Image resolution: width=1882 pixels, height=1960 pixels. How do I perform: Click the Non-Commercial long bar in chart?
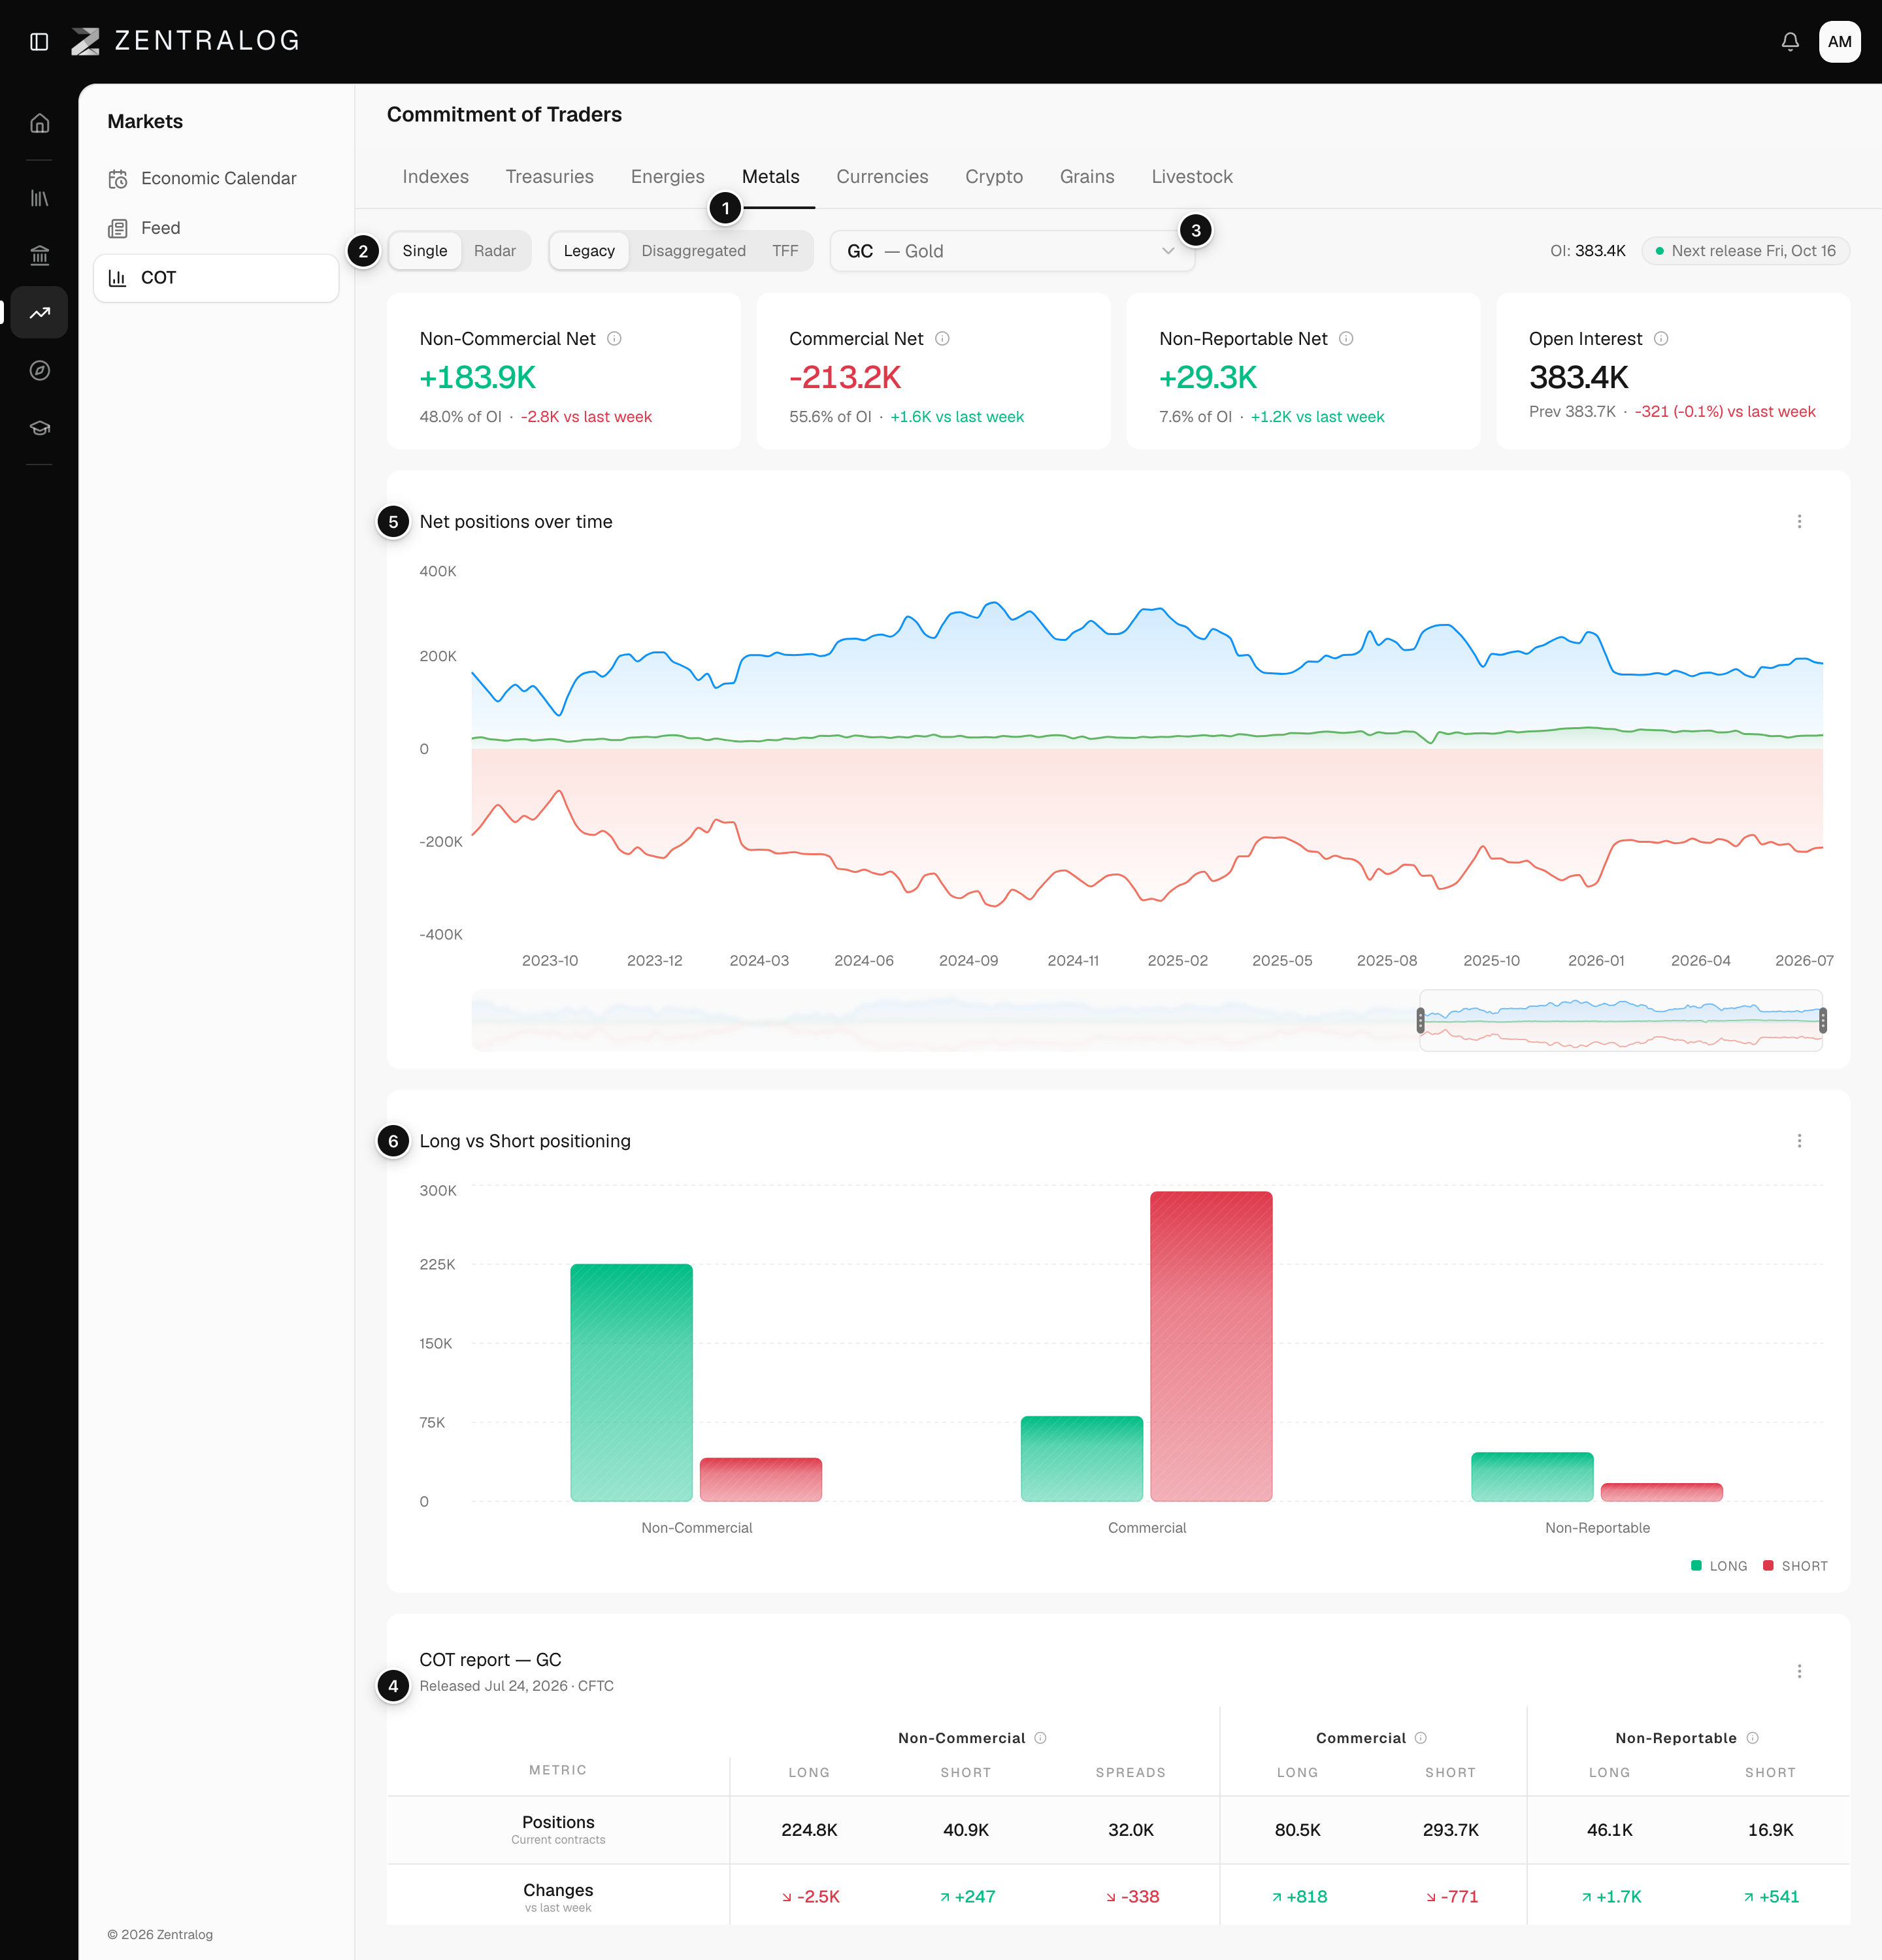631,1382
